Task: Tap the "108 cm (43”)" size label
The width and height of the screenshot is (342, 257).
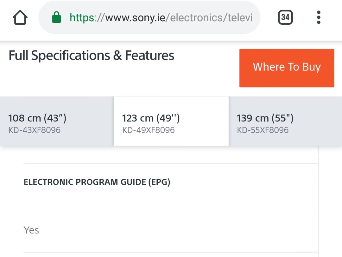Action: 37,118
